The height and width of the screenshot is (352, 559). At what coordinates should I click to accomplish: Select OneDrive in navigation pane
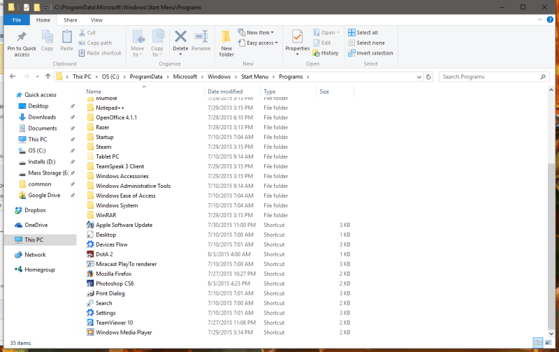[36, 225]
